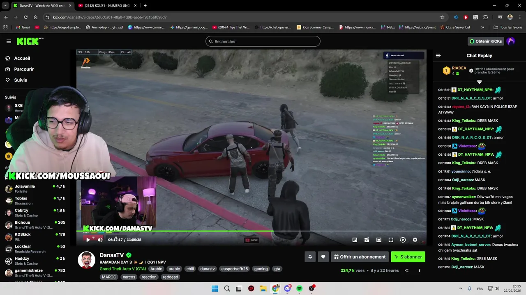Share the video
The width and height of the screenshot is (526, 295).
406,270
